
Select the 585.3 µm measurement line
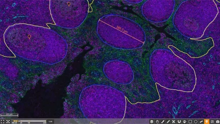[122, 31]
